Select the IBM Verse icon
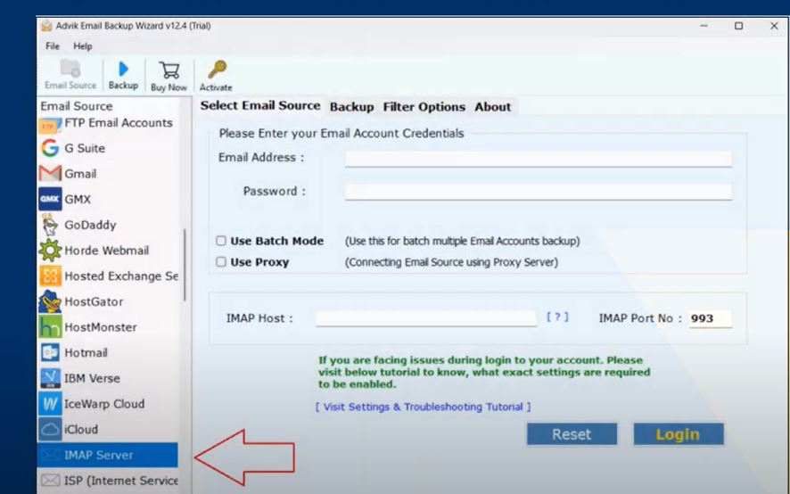The image size is (790, 494). click(50, 378)
